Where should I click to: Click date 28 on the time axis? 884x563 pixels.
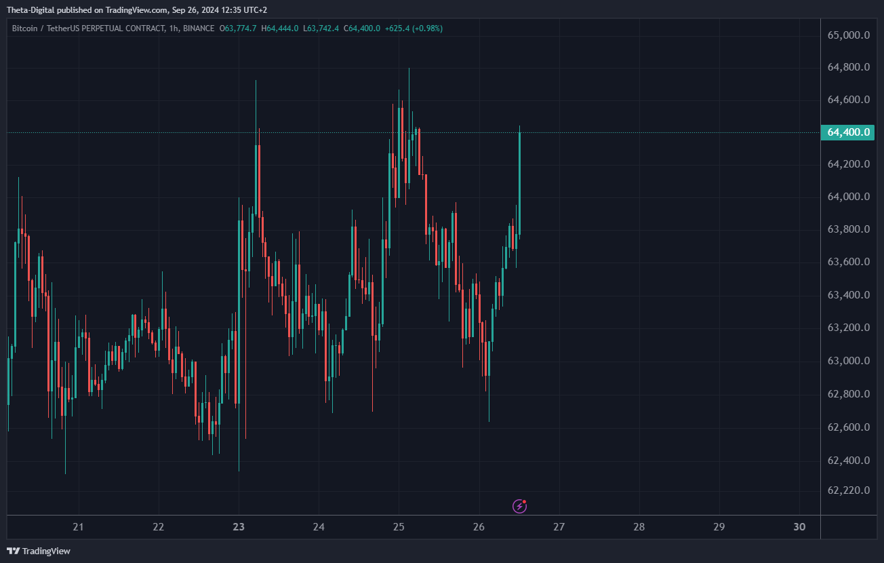tap(639, 527)
